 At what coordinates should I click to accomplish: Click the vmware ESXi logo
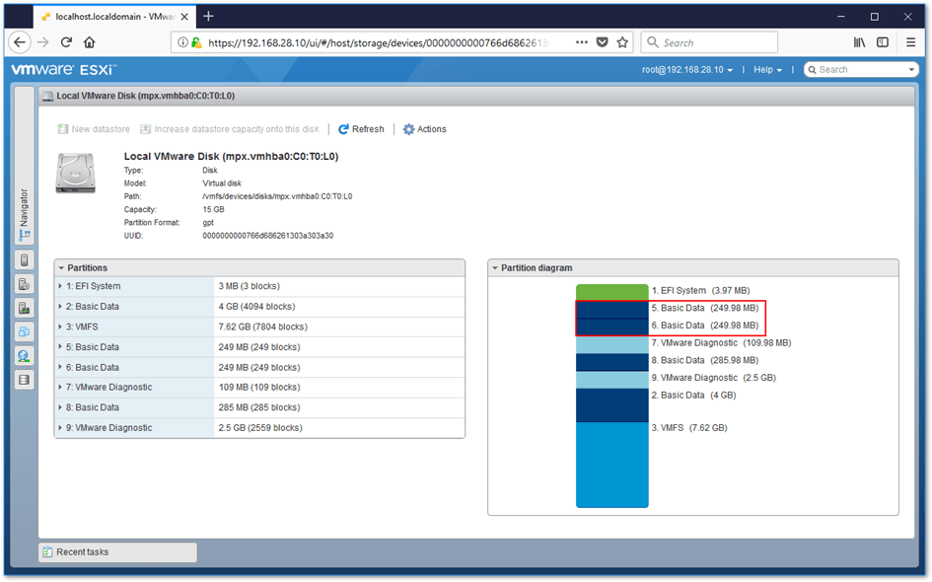point(63,70)
